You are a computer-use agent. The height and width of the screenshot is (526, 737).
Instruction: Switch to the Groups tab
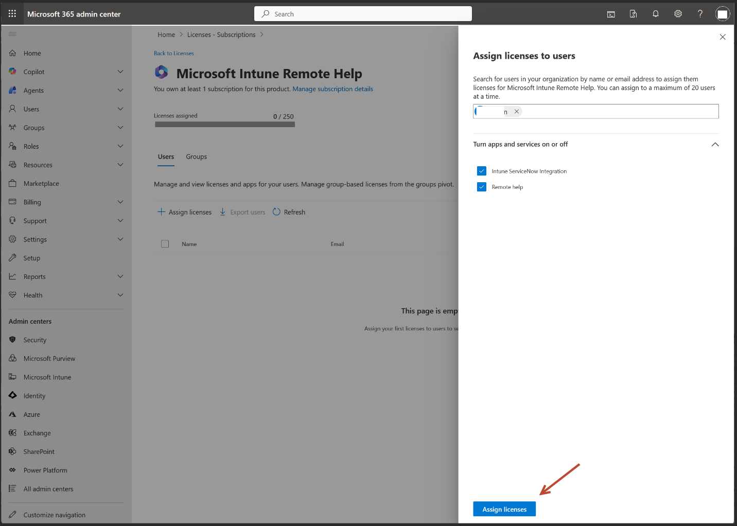click(x=196, y=157)
